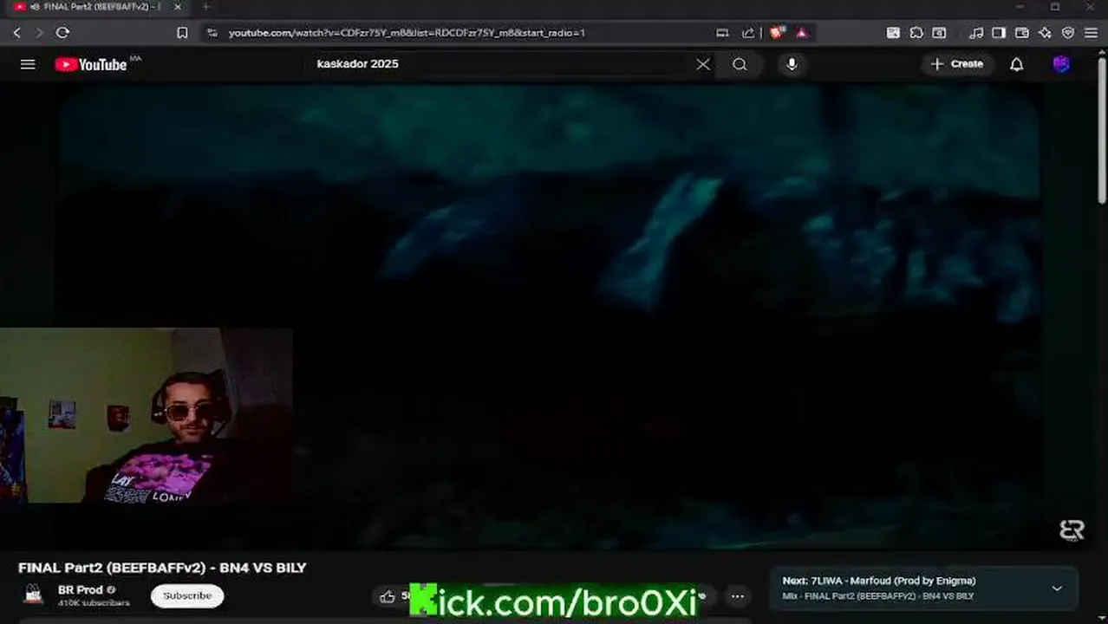Image resolution: width=1108 pixels, height=624 pixels.
Task: Like the video with thumbs up
Action: (388, 596)
